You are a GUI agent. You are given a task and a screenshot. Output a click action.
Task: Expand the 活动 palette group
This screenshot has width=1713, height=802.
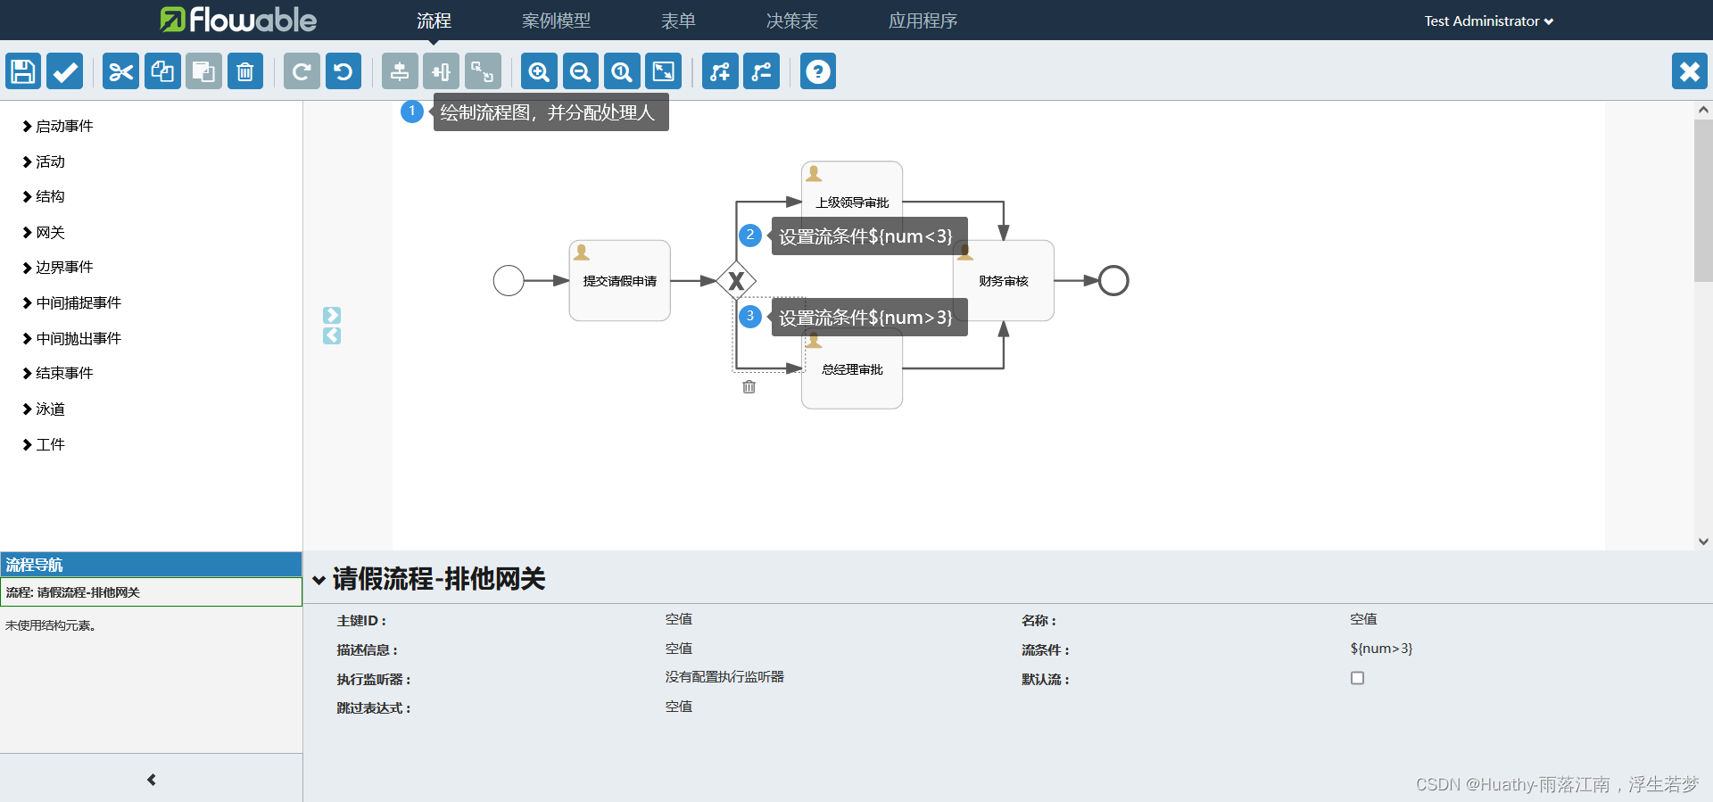[44, 161]
